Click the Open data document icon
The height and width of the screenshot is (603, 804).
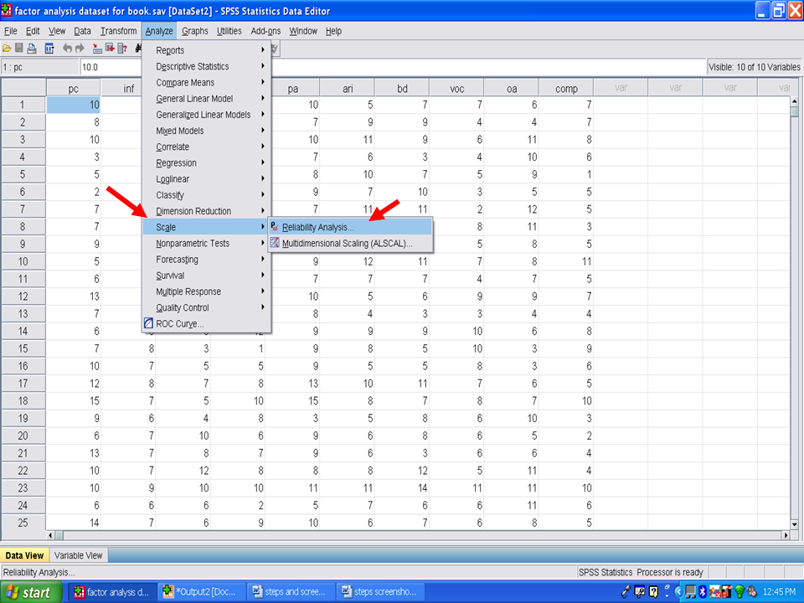(7, 49)
